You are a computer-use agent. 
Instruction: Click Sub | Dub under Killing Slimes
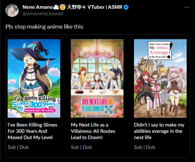18,147
